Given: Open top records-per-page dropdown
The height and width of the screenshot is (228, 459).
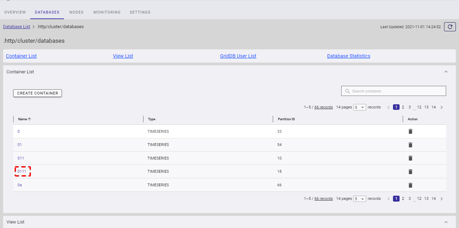Looking at the screenshot, I should click(x=360, y=107).
